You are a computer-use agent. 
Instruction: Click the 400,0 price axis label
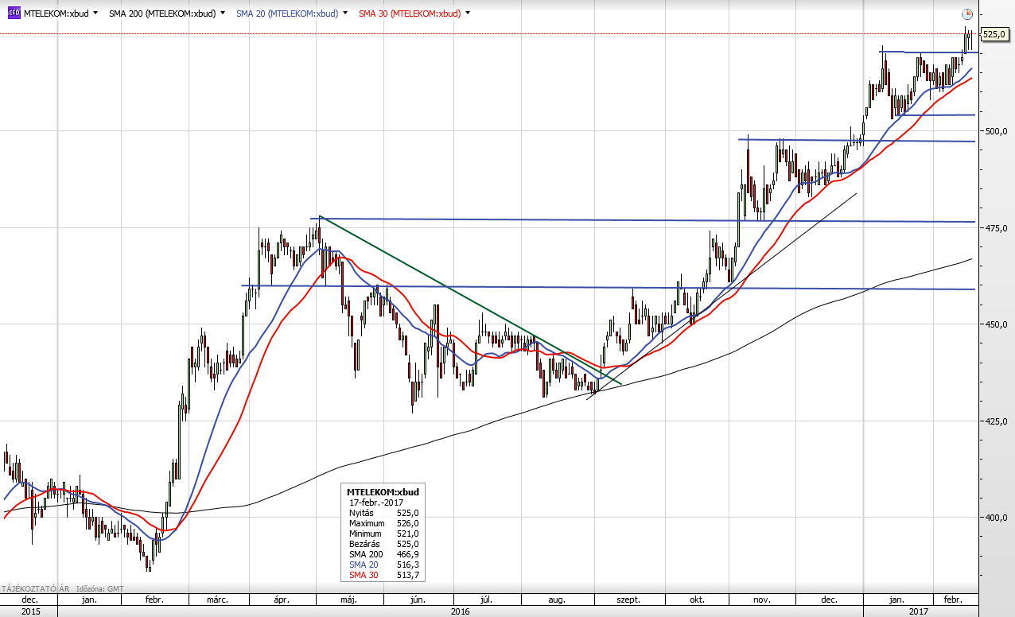pyautogui.click(x=997, y=518)
